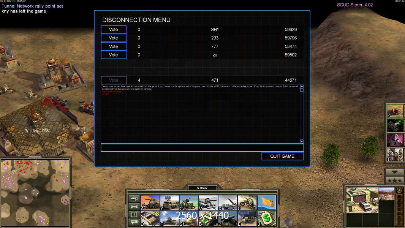
Task: Click vote count '4' in 471 row
Action: click(139, 80)
